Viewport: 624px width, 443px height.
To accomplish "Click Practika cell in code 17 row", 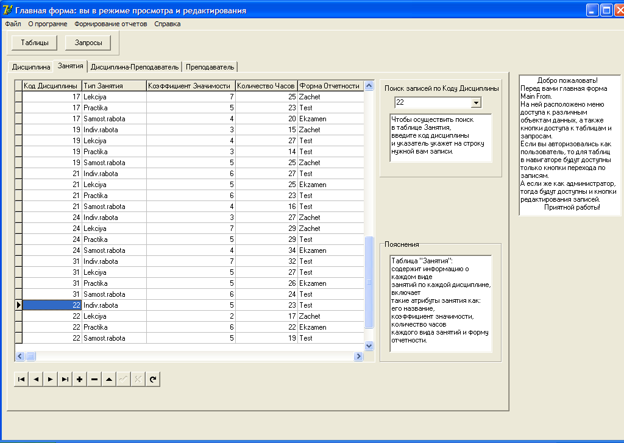I will coord(114,108).
